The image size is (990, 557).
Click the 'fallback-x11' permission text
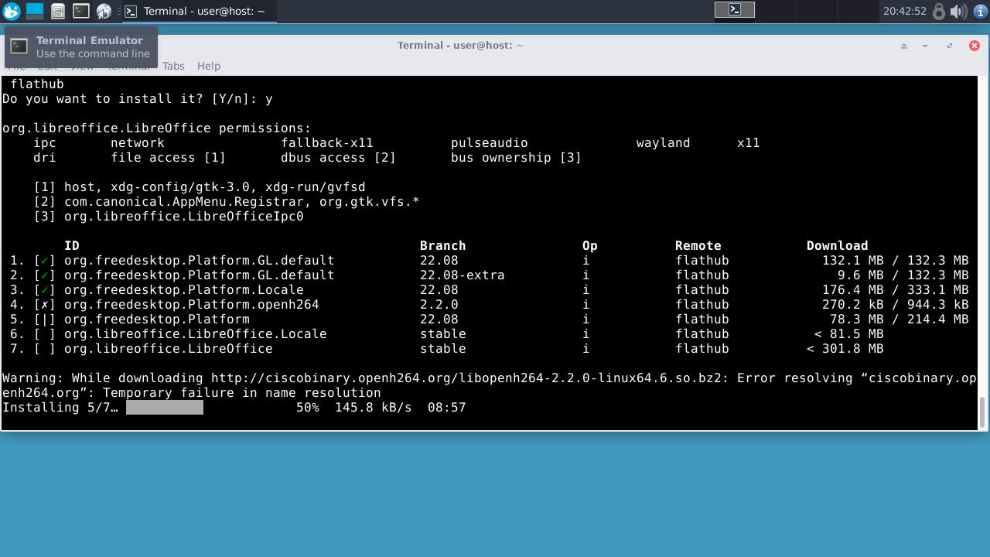point(327,143)
